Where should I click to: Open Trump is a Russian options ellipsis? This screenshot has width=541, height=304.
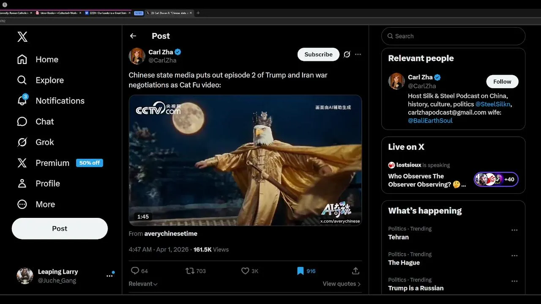pos(514,281)
